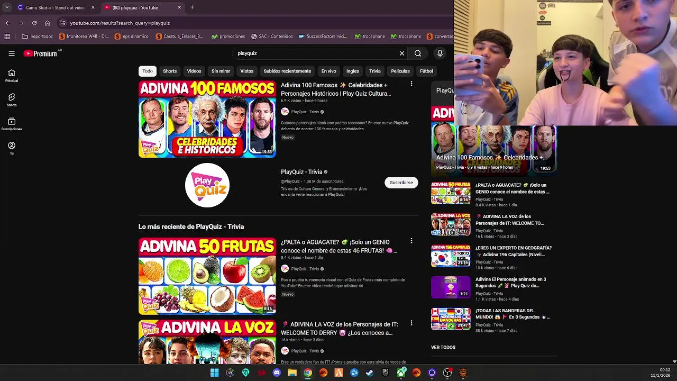Image resolution: width=677 pixels, height=381 pixels.
Task: Open the nps dinamico bookmark
Action: (x=131, y=37)
